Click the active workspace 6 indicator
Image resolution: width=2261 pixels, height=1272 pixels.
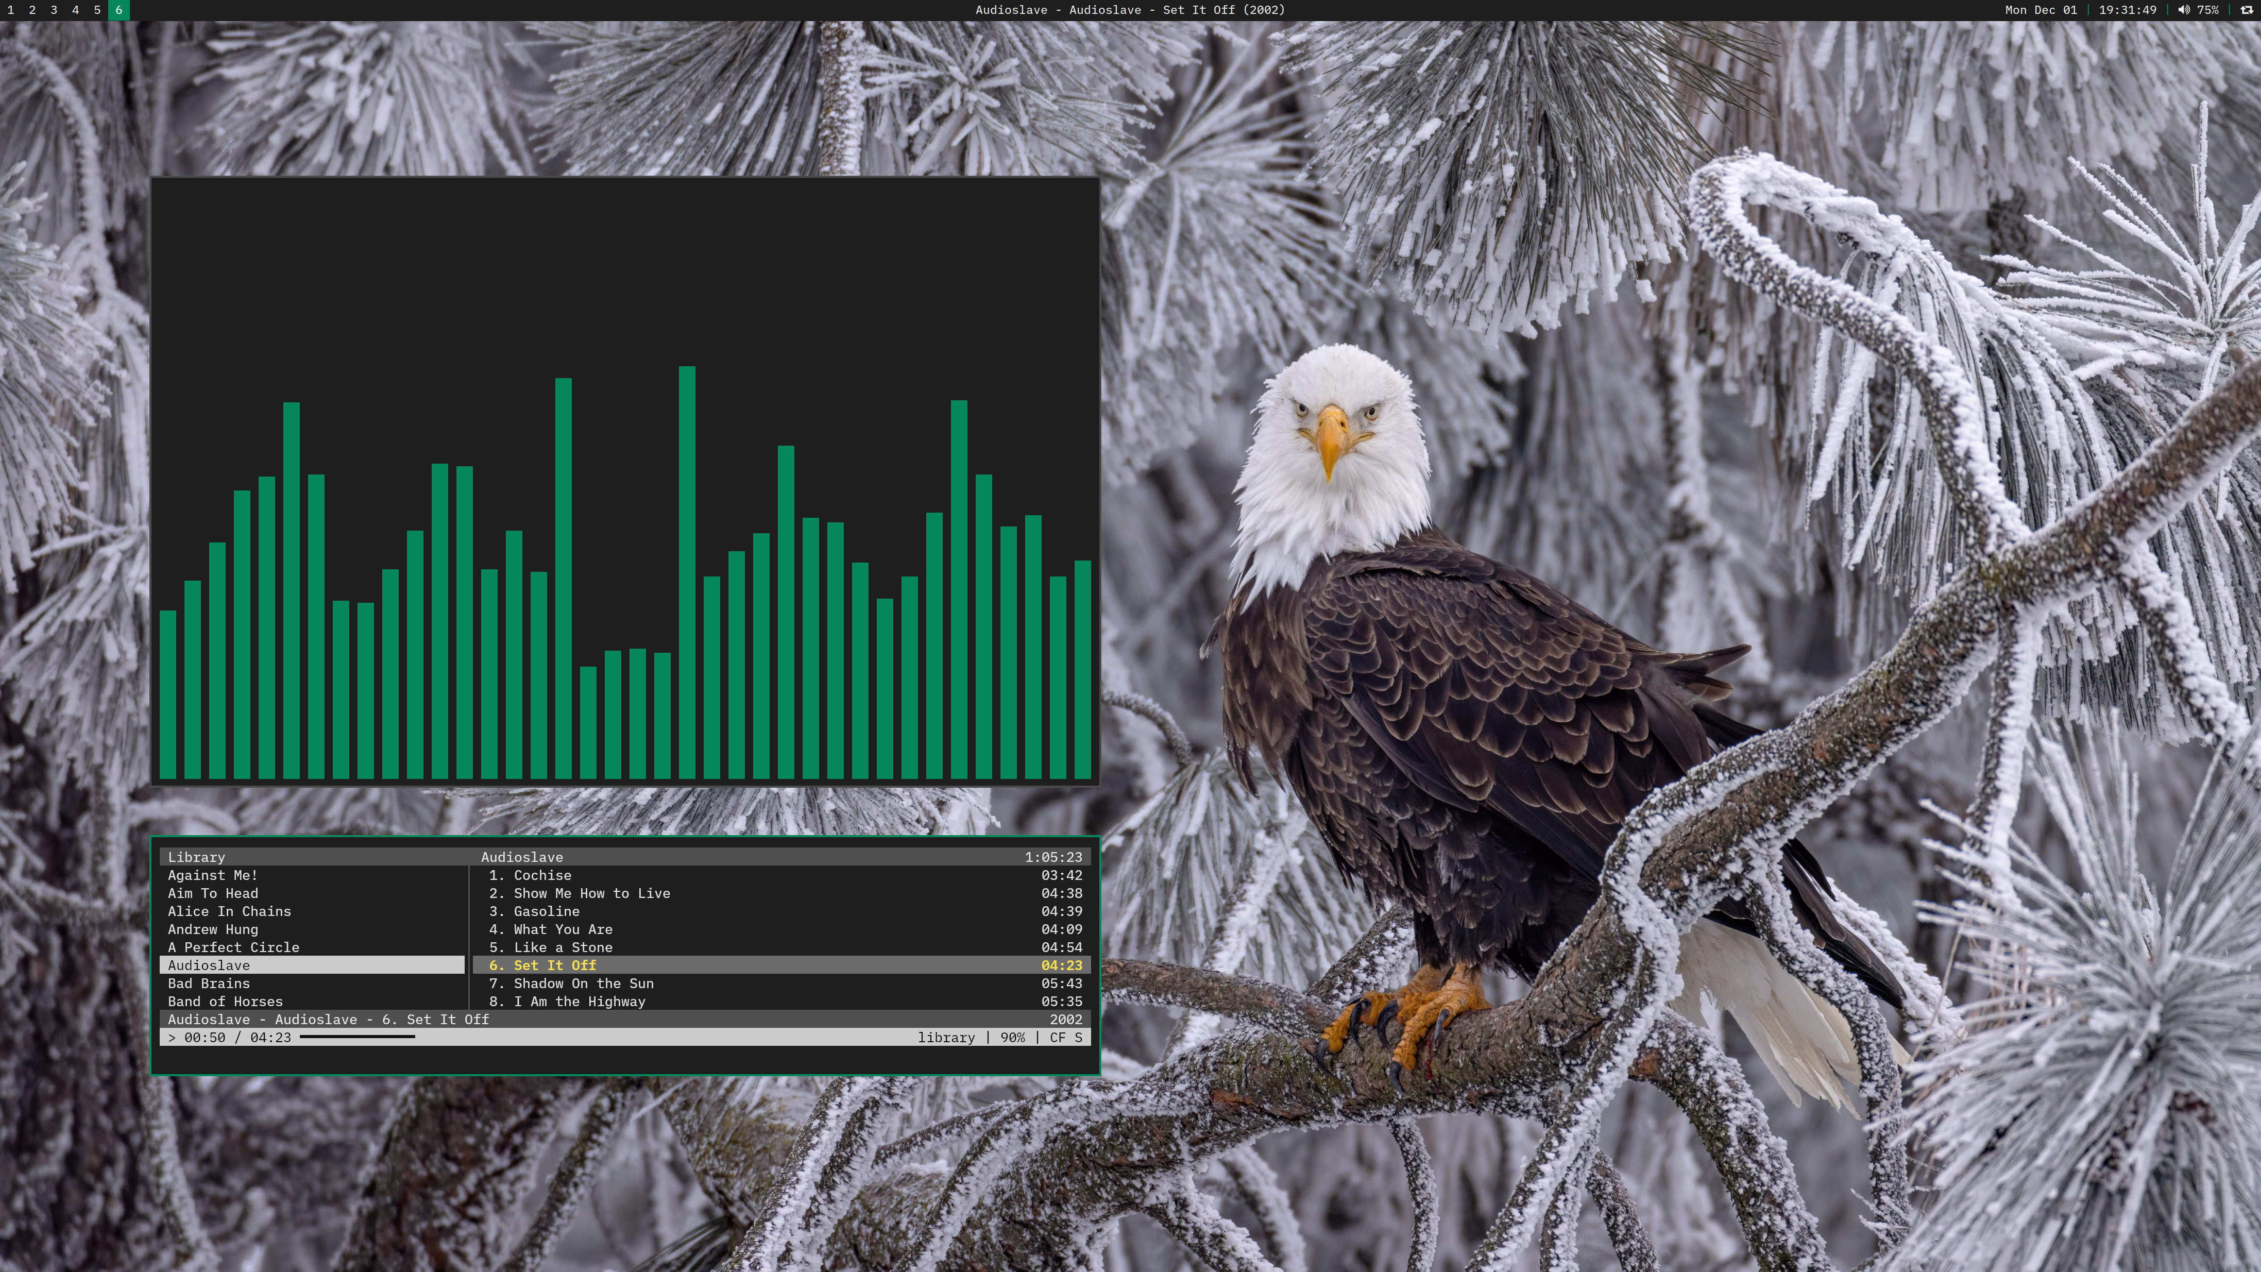(x=118, y=10)
